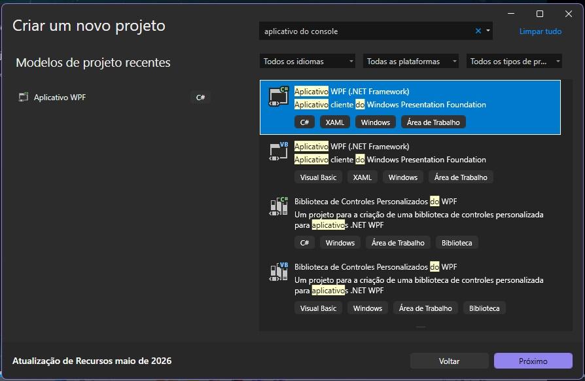Open the Todos os tipos de projeto dropdown

pos(514,61)
